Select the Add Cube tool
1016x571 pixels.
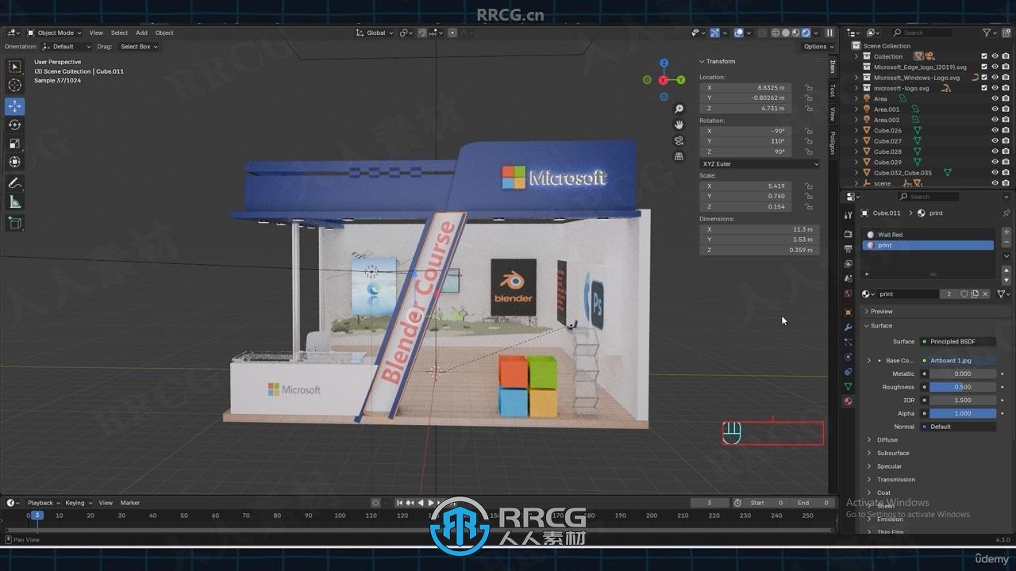15,224
